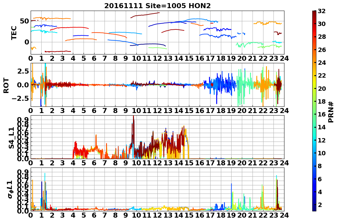337x222 pixels.
Task: Select the ROT y-axis label
Action: point(6,85)
